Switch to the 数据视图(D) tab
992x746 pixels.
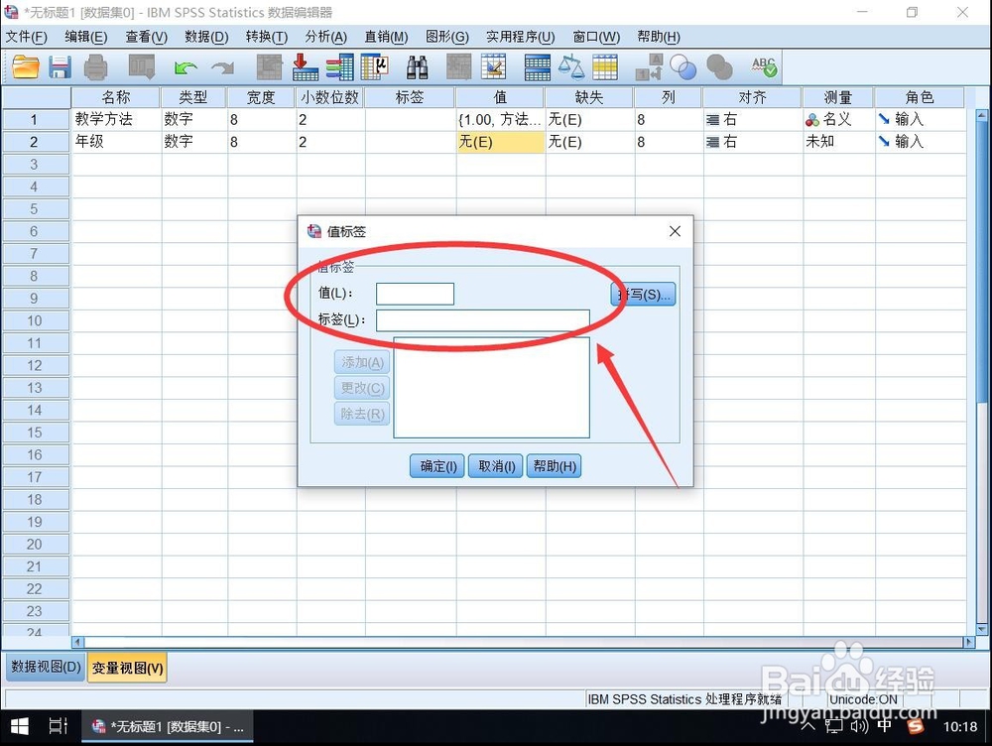click(x=47, y=667)
